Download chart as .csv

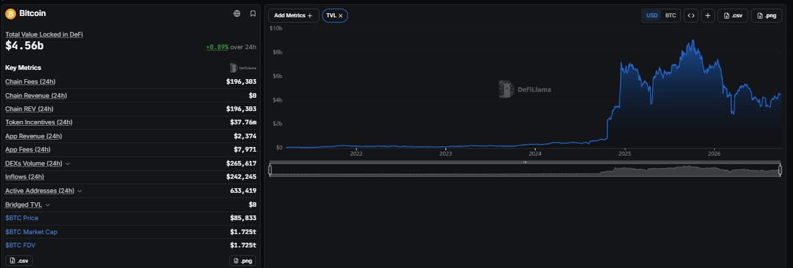point(733,16)
